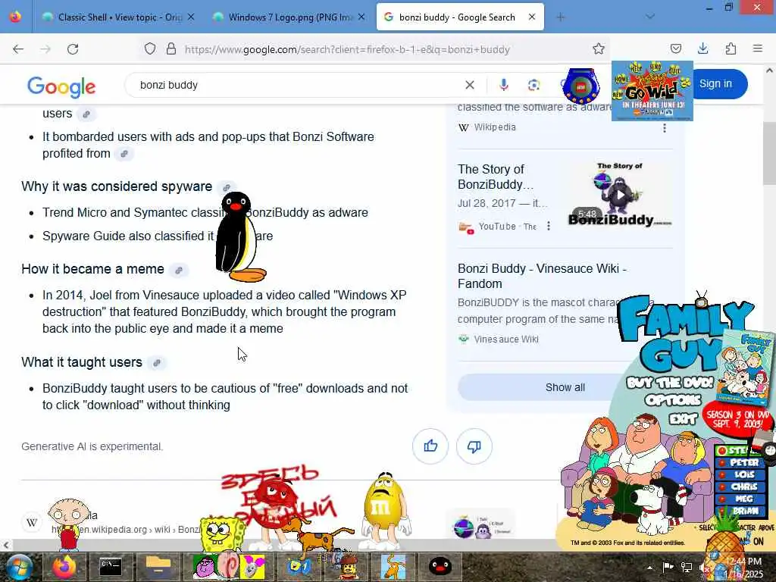776x582 pixels.
Task: Click the Sign in button
Action: pos(715,83)
